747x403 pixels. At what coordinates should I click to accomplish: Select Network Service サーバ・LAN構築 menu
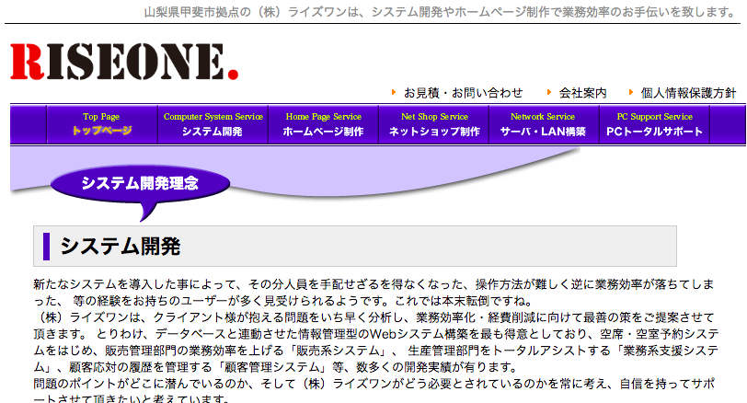click(544, 124)
